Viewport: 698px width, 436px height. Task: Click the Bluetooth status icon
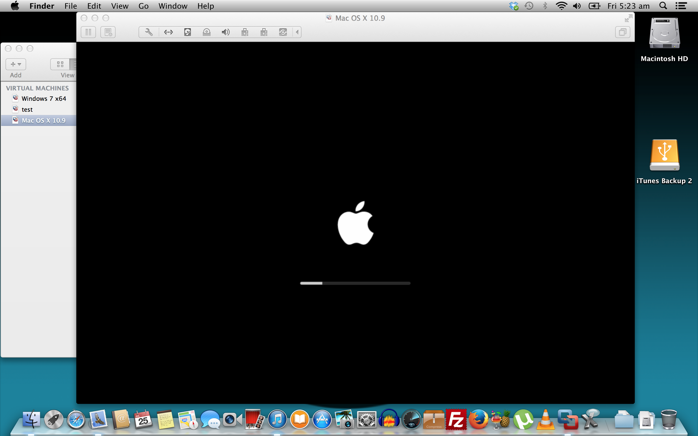pyautogui.click(x=545, y=6)
